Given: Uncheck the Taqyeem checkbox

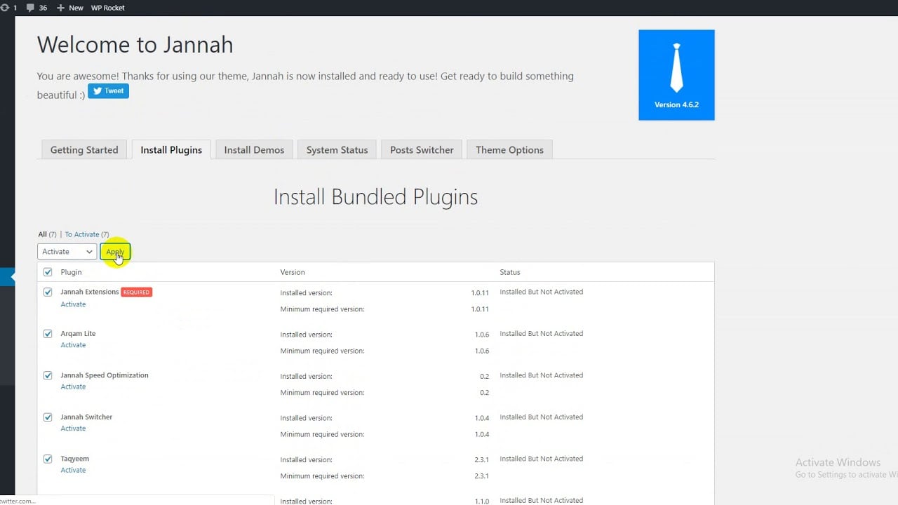Looking at the screenshot, I should (x=48, y=459).
